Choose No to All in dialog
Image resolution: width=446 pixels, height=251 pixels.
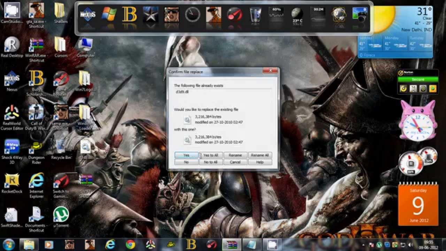[210, 162]
